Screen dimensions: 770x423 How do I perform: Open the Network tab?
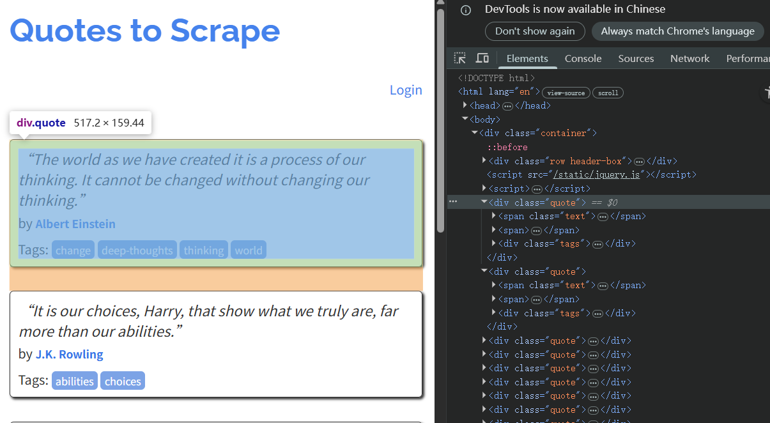tap(689, 58)
